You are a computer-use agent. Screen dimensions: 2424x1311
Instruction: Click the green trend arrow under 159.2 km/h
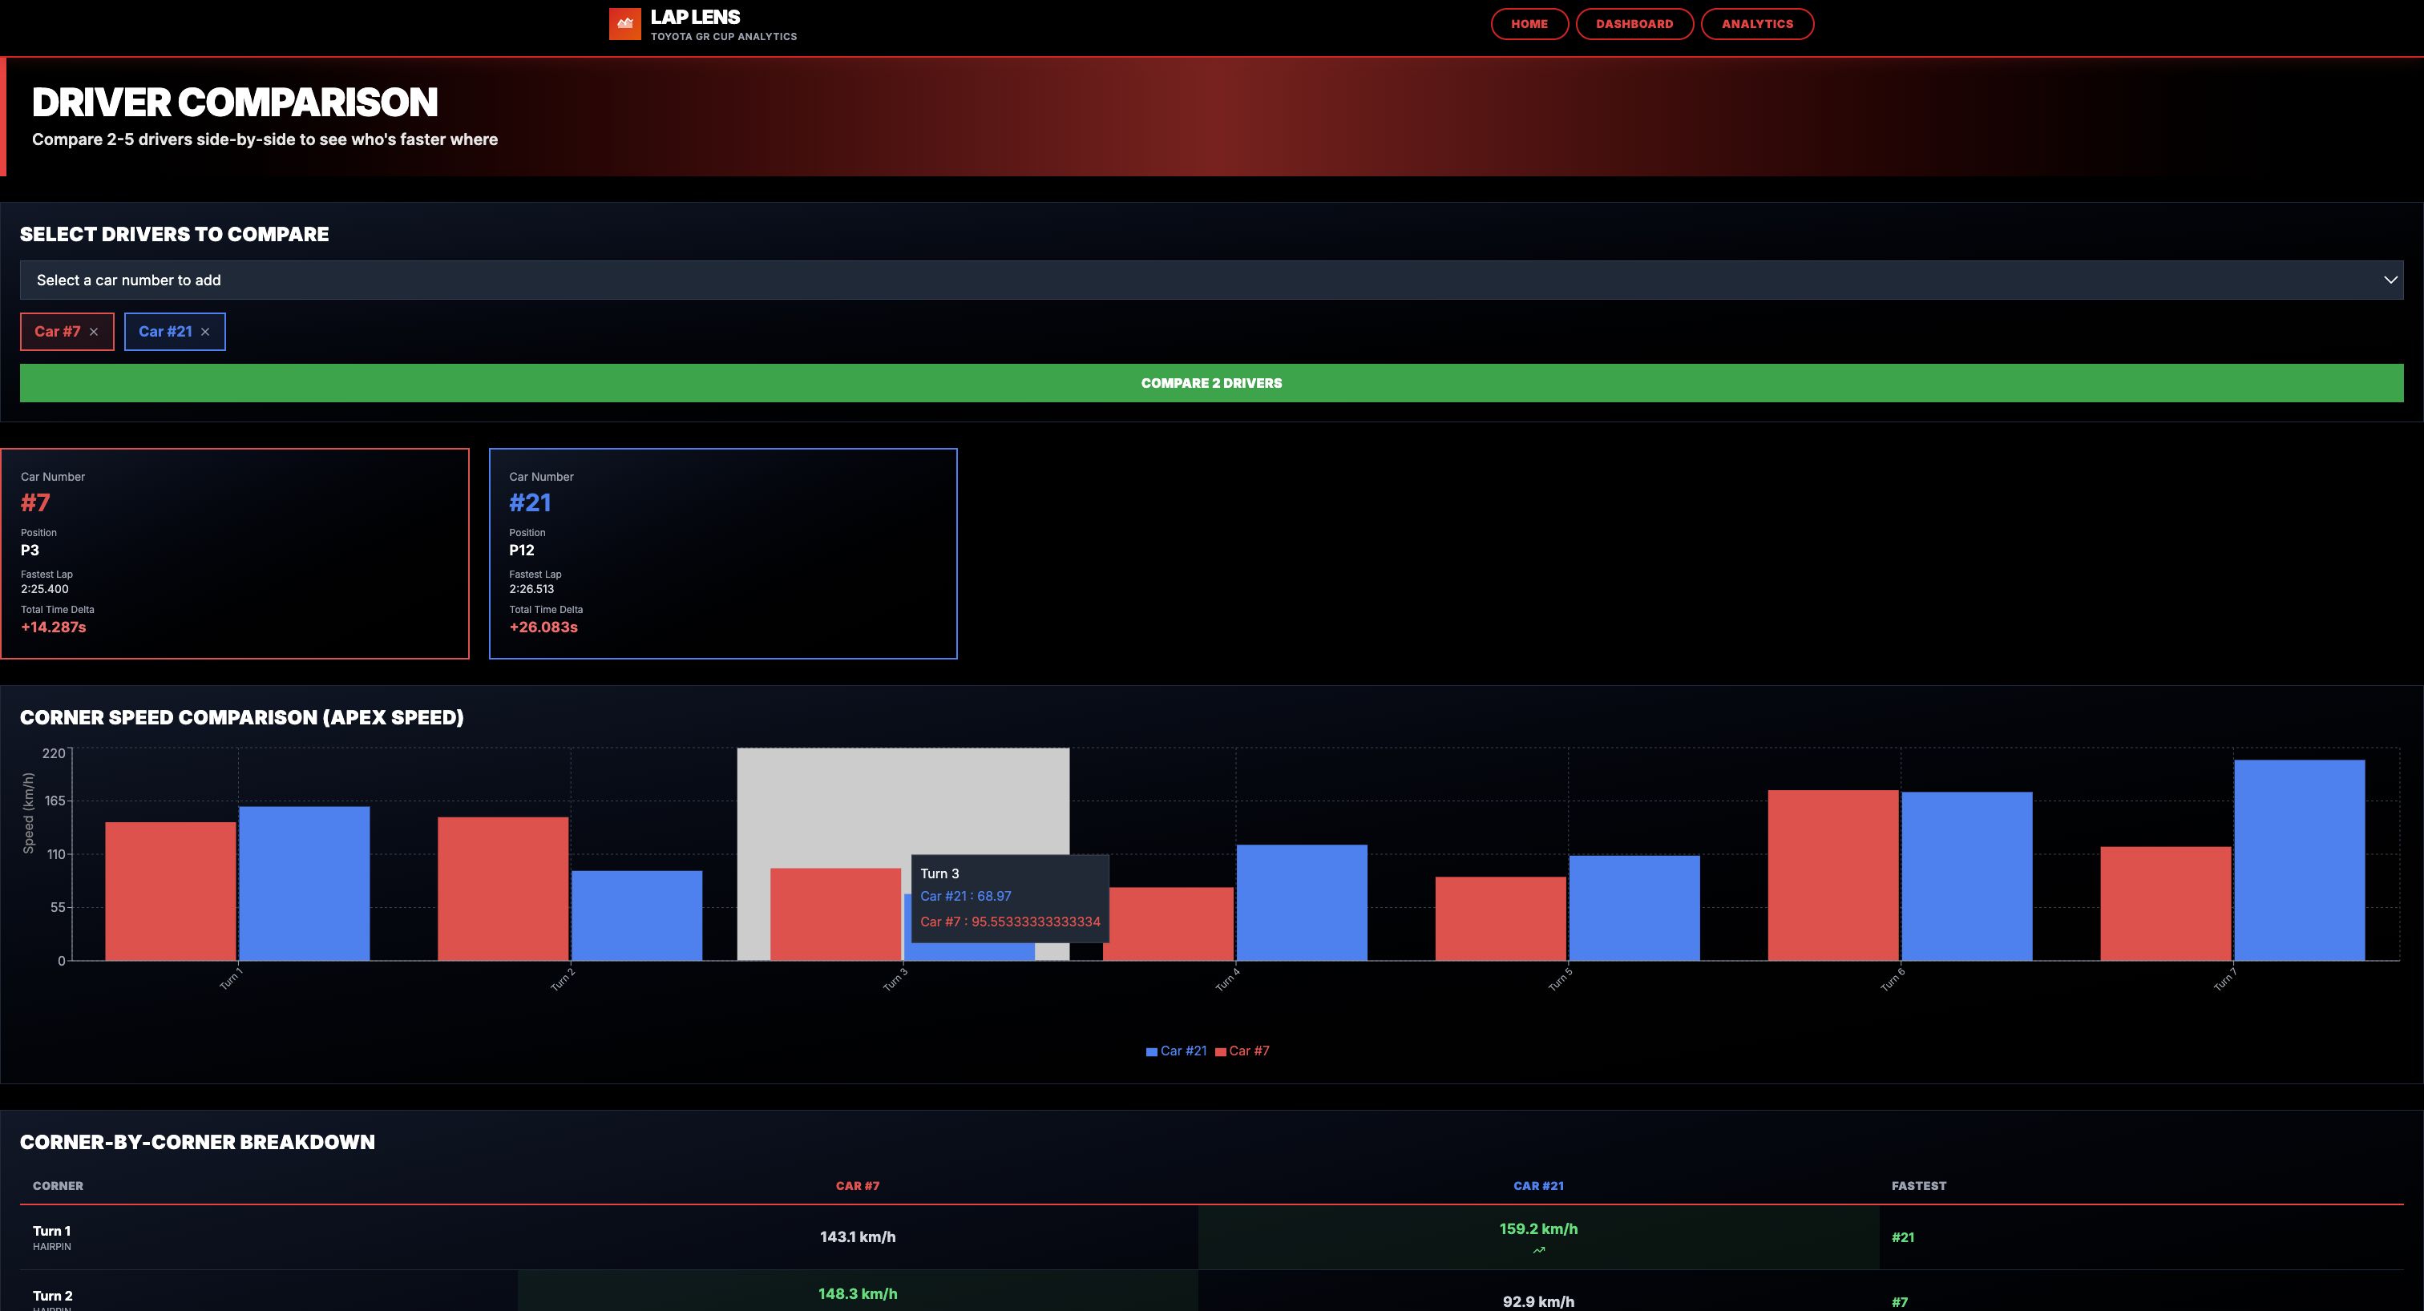click(x=1538, y=1251)
